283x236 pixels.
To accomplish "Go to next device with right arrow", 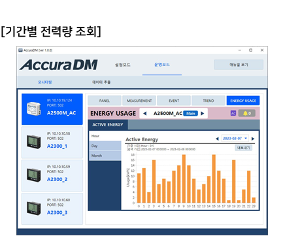I will (x=203, y=113).
